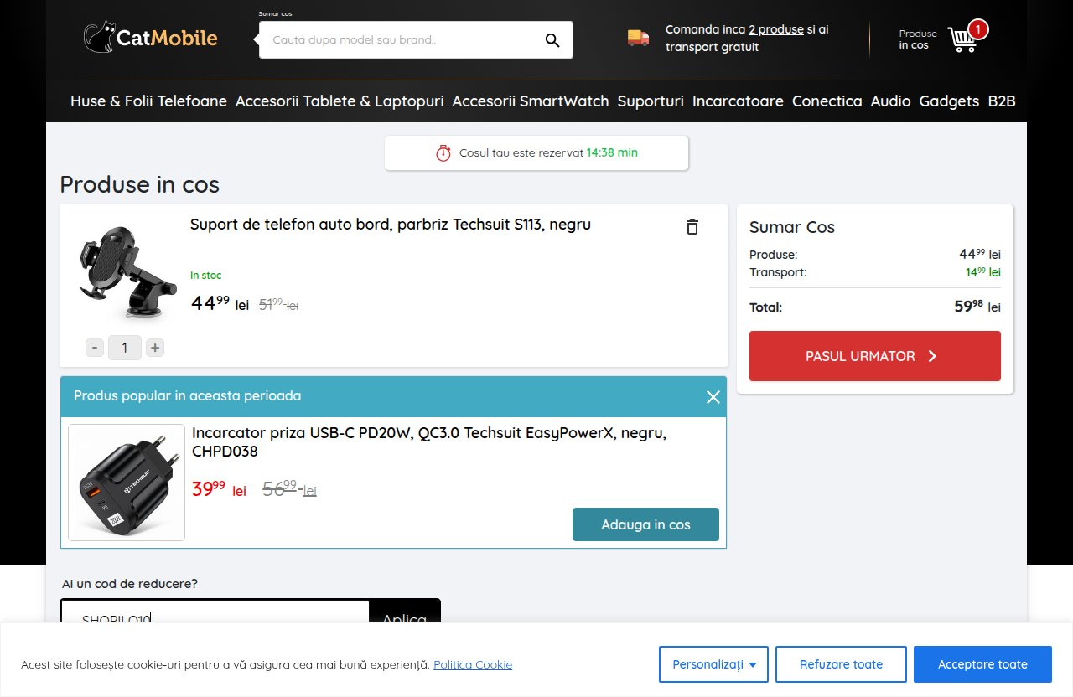Decrease quantity with minus button

click(95, 347)
